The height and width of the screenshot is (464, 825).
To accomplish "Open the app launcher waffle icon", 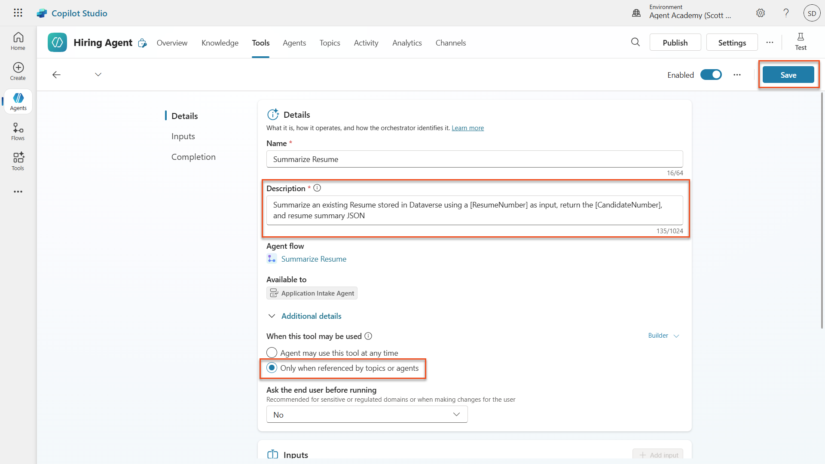I will (18, 13).
